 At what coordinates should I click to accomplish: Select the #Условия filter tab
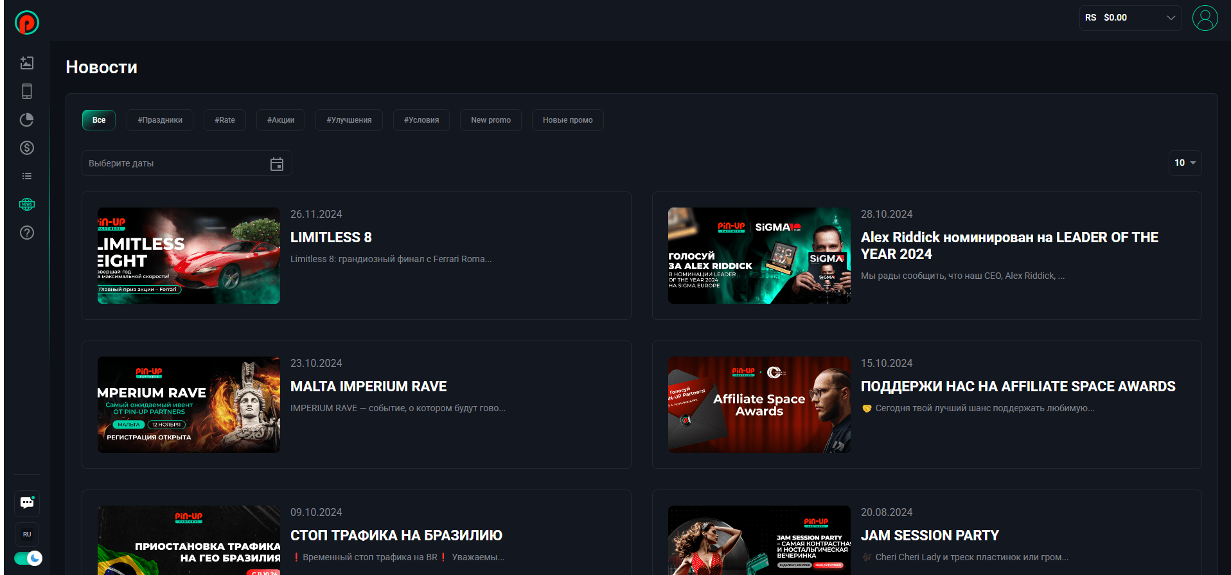coord(421,120)
